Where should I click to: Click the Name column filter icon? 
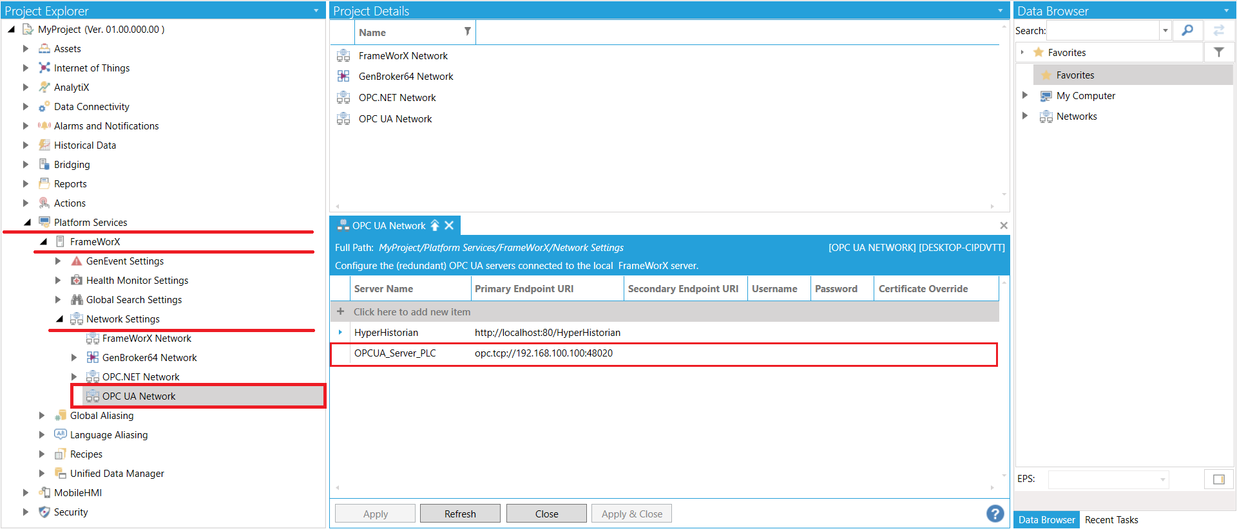tap(468, 32)
